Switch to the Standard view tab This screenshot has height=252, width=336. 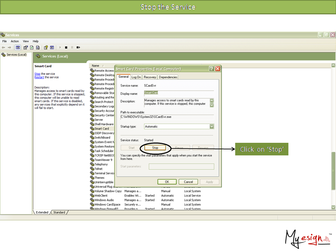point(59,212)
